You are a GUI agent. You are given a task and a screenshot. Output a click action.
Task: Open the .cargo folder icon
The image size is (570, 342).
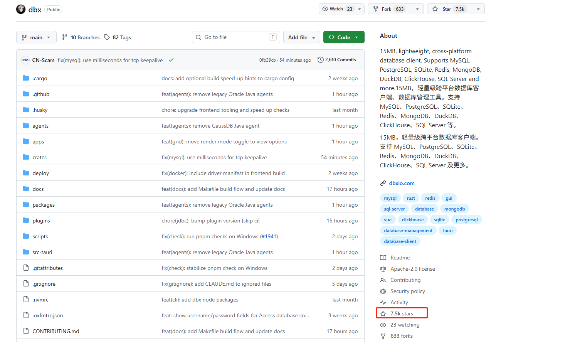click(x=26, y=78)
